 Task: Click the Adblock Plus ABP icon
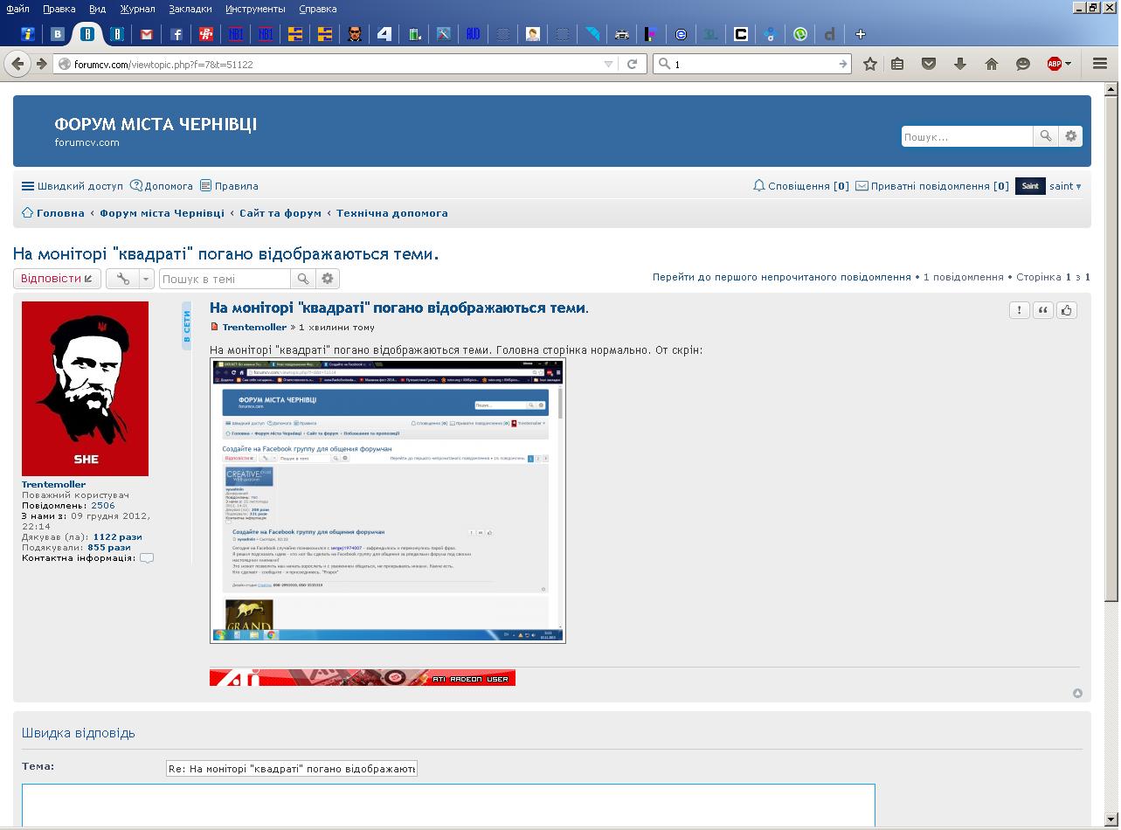tap(1055, 64)
